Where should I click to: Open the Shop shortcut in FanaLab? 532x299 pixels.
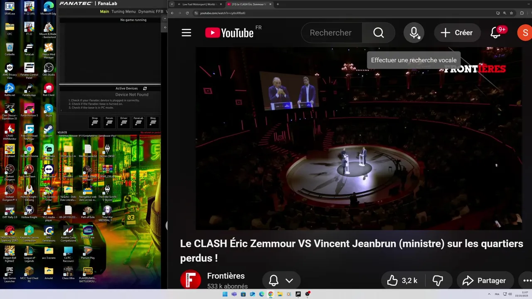click(95, 122)
